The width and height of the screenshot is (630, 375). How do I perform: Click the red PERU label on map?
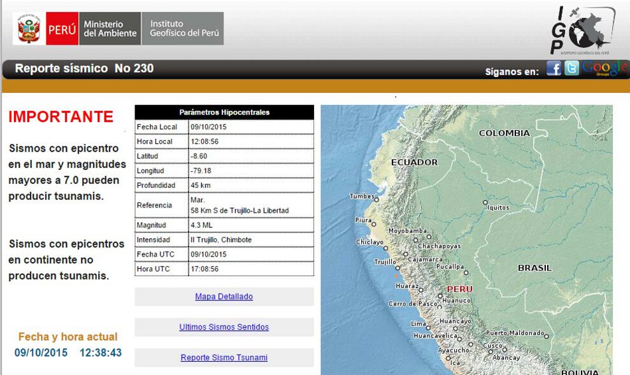pyautogui.click(x=459, y=289)
